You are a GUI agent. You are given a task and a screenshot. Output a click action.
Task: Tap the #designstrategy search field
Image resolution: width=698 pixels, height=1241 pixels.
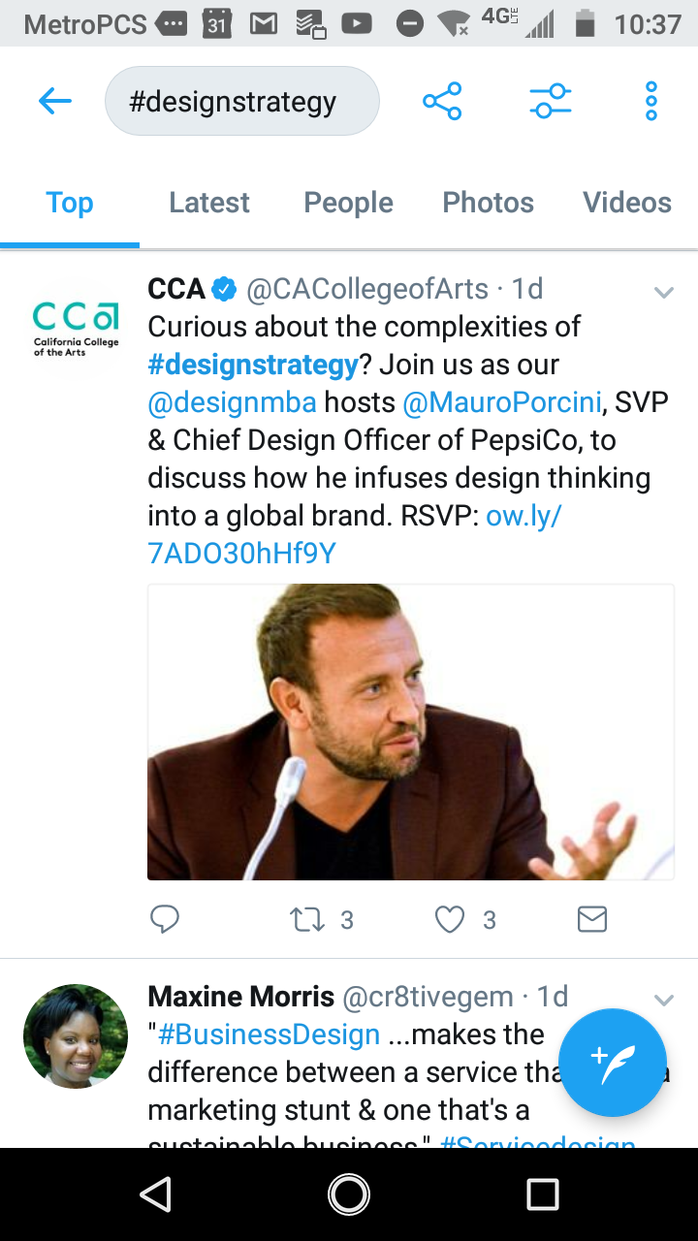point(241,101)
